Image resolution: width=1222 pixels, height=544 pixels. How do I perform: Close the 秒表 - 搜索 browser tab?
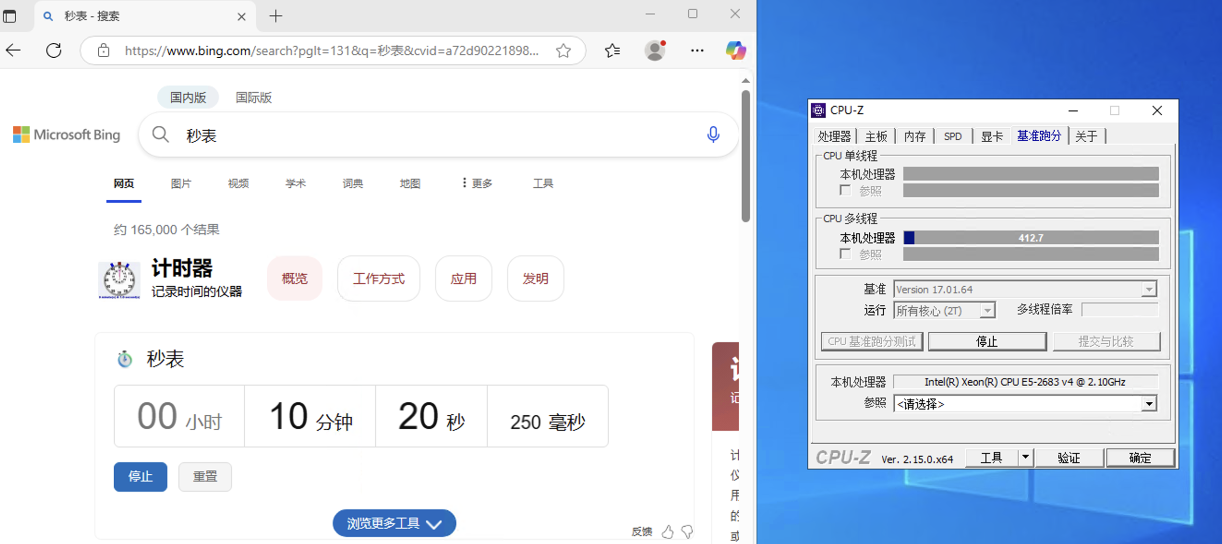pos(242,17)
